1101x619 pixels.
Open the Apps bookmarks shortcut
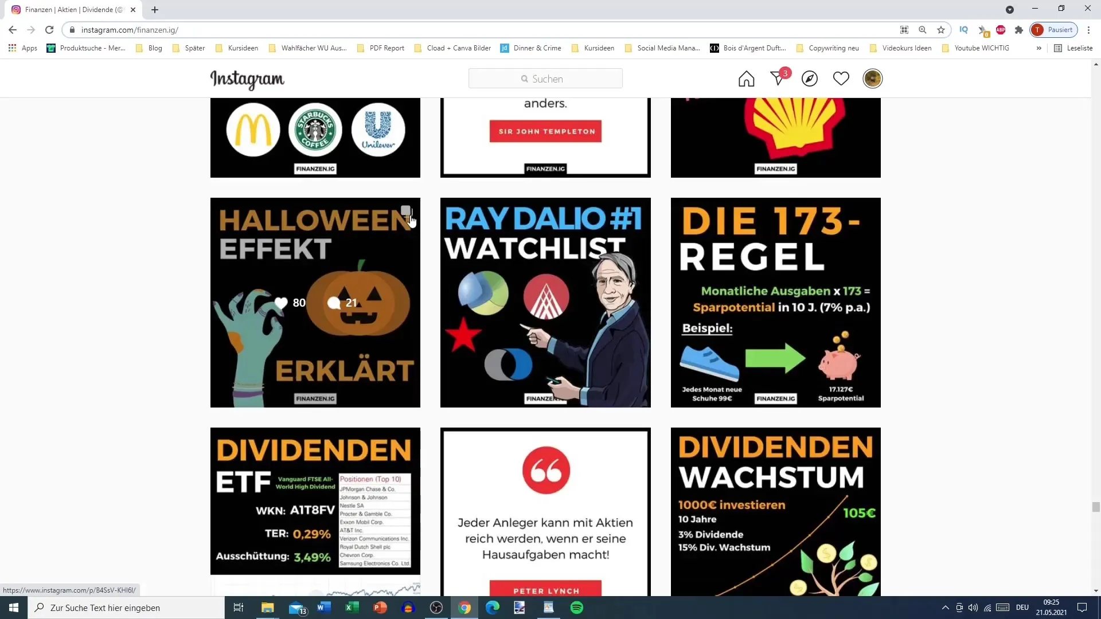(23, 48)
